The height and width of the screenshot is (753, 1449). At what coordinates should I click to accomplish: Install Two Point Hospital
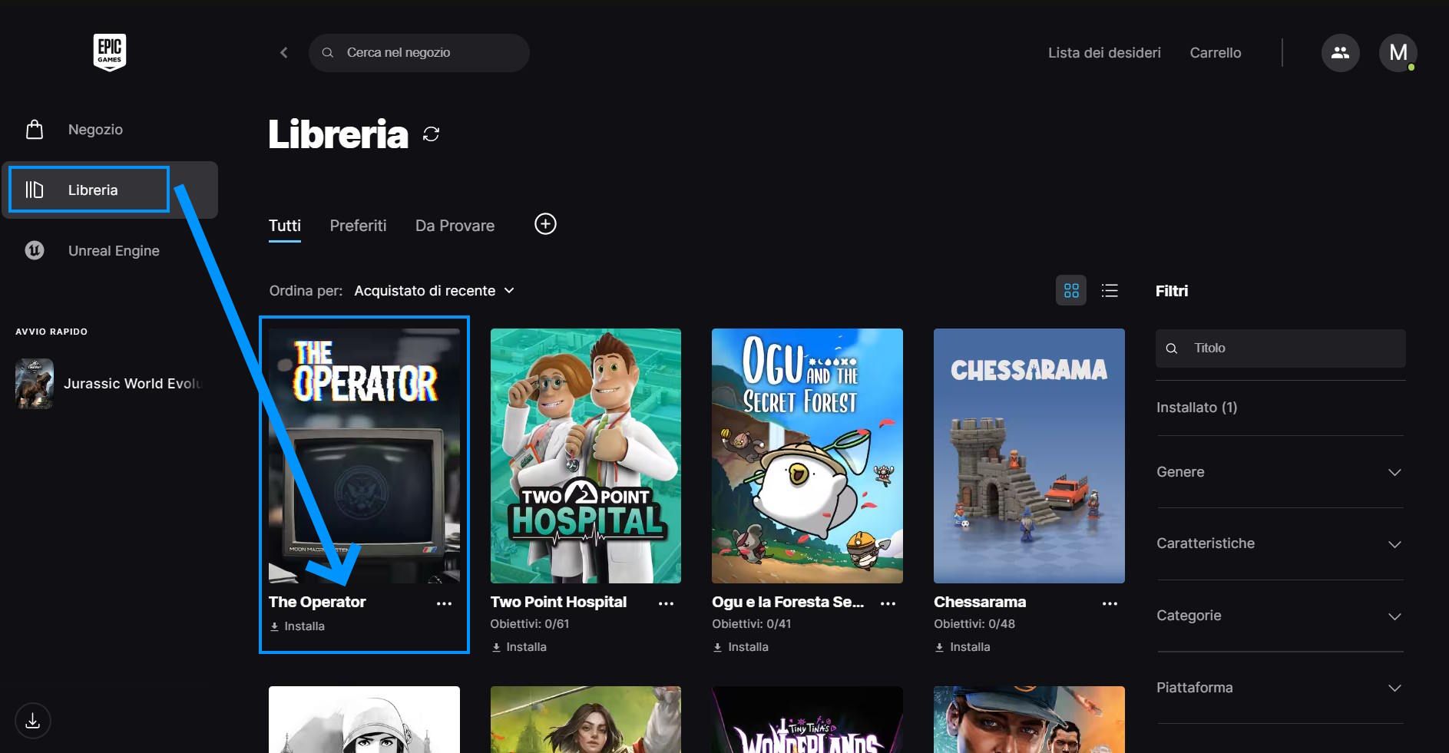519,647
